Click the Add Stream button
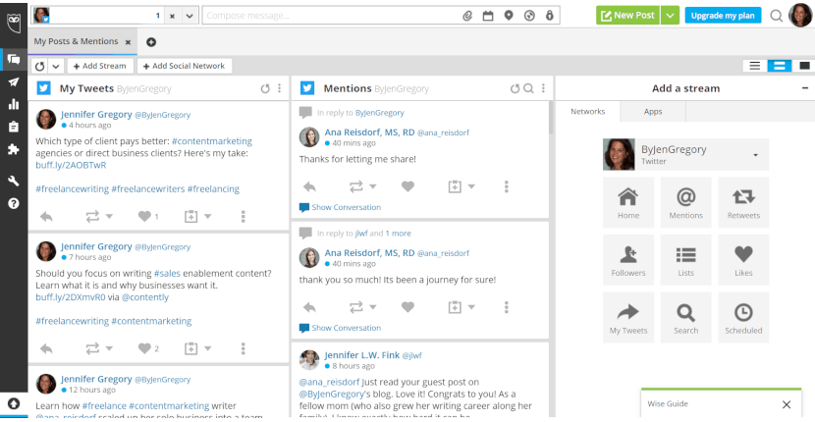815x422 pixels. (x=100, y=66)
